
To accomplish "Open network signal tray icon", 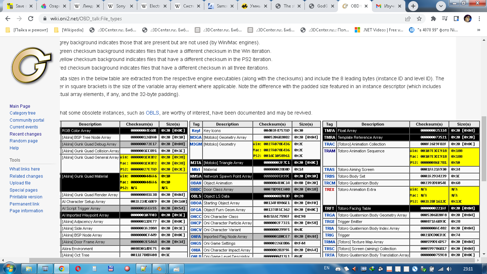I will point(441,269).
